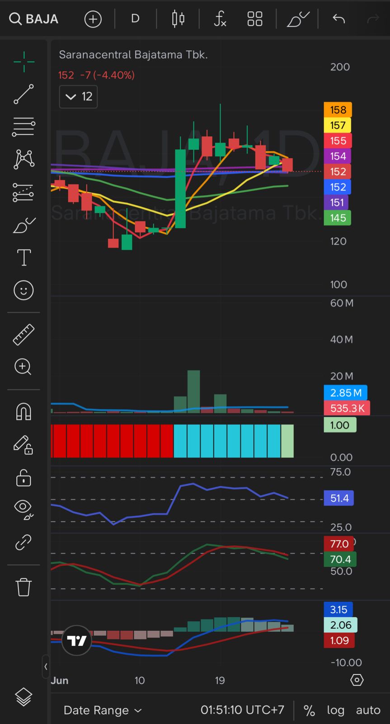Expand the 12 indicators legend
The height and width of the screenshot is (724, 390).
tap(79, 96)
